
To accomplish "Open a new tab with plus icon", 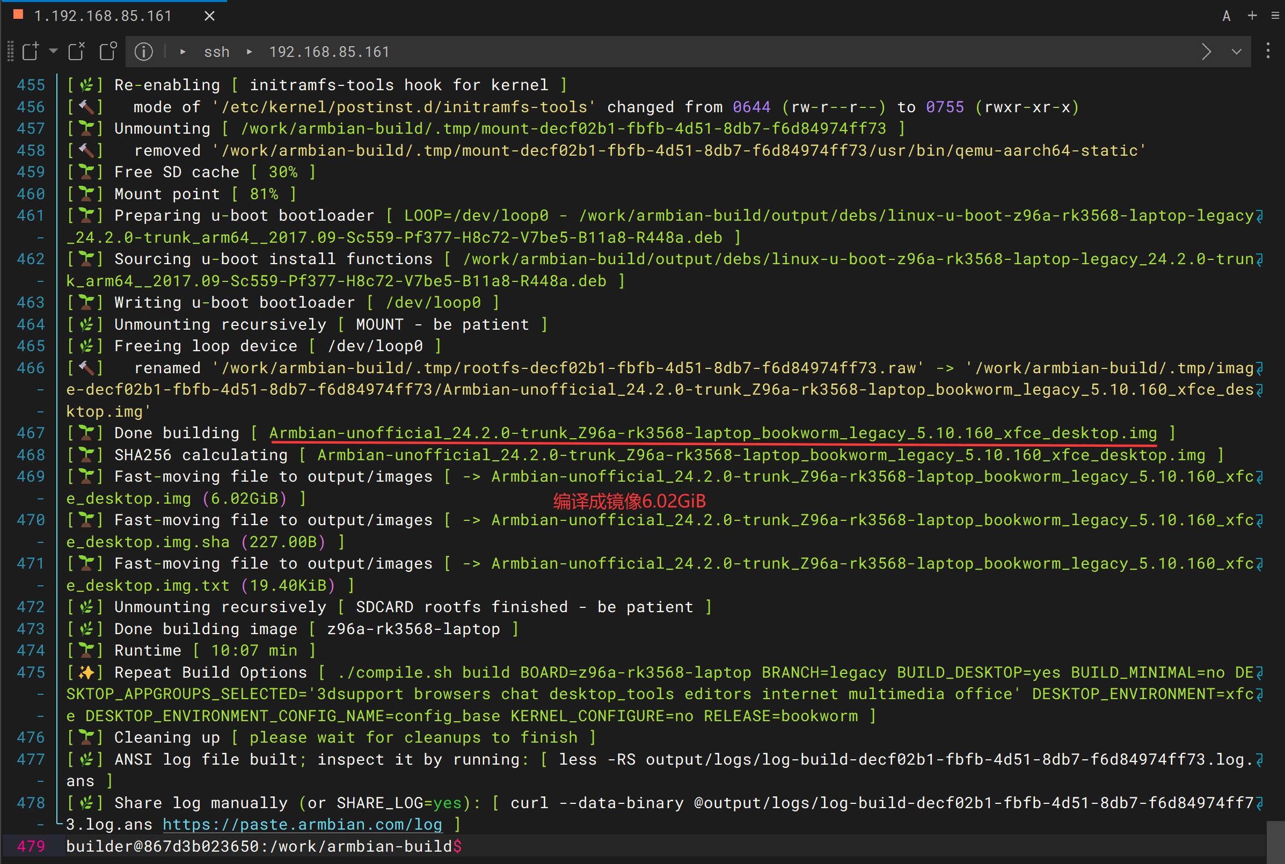I will pos(1252,16).
